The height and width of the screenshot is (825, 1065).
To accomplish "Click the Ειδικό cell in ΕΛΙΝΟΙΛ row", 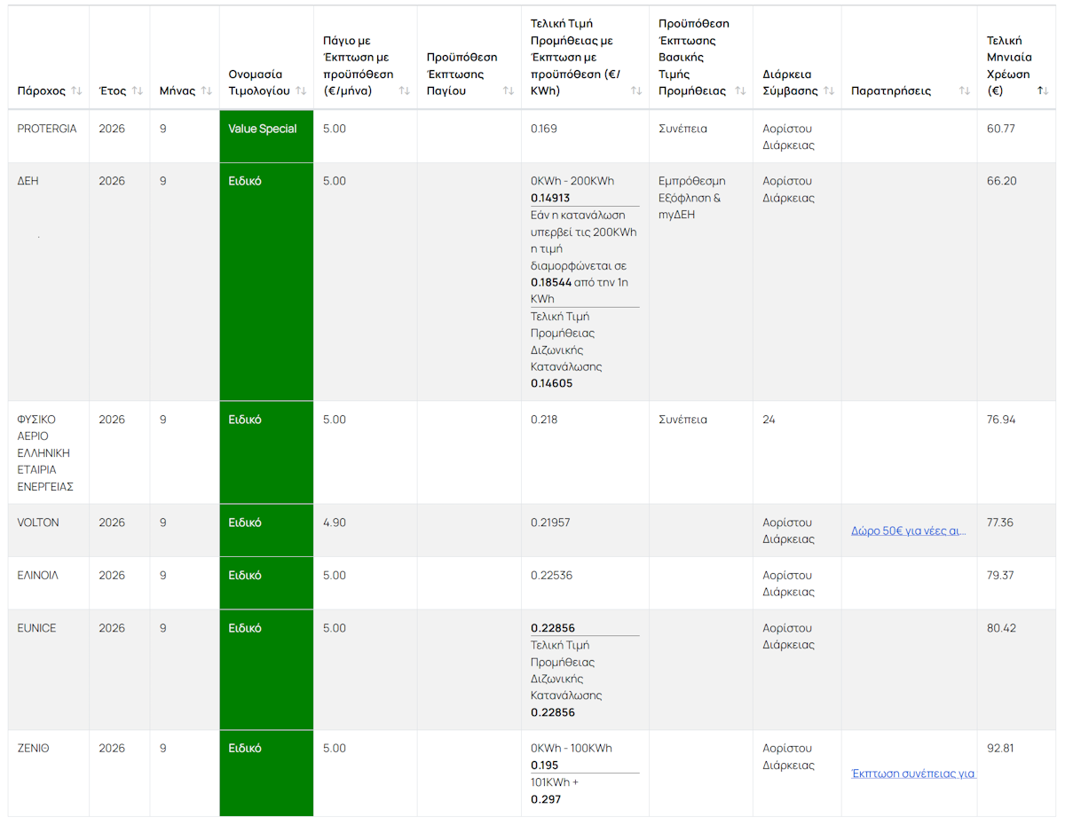I will tap(266, 583).
